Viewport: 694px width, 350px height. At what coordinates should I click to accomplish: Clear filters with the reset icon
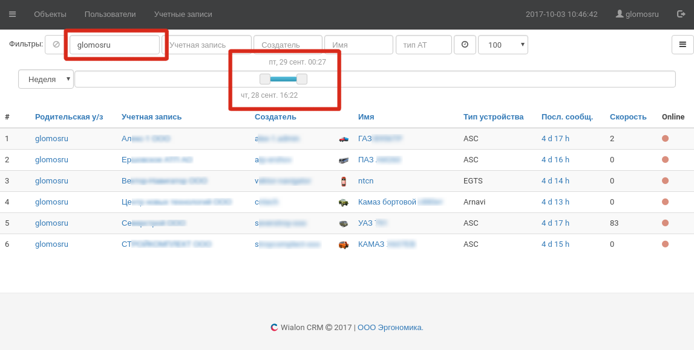click(x=56, y=45)
